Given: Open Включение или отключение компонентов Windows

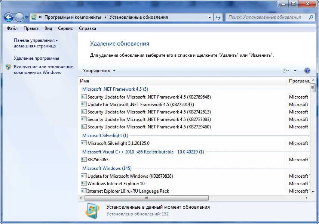Looking at the screenshot, I should click(x=43, y=69).
